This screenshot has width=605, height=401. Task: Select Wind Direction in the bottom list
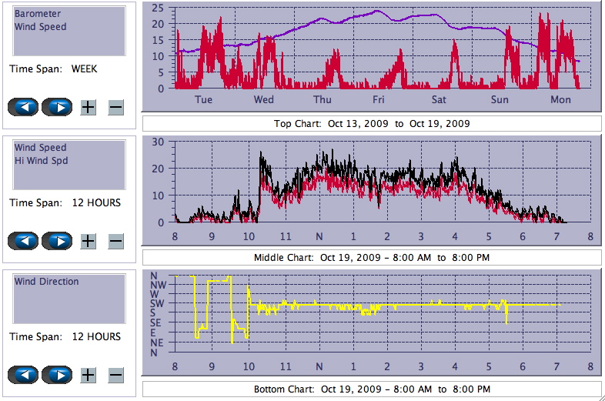[46, 282]
